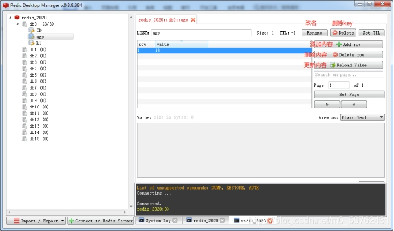The height and width of the screenshot is (231, 394).
Task: Click the db10 database icon
Action: coord(24,107)
